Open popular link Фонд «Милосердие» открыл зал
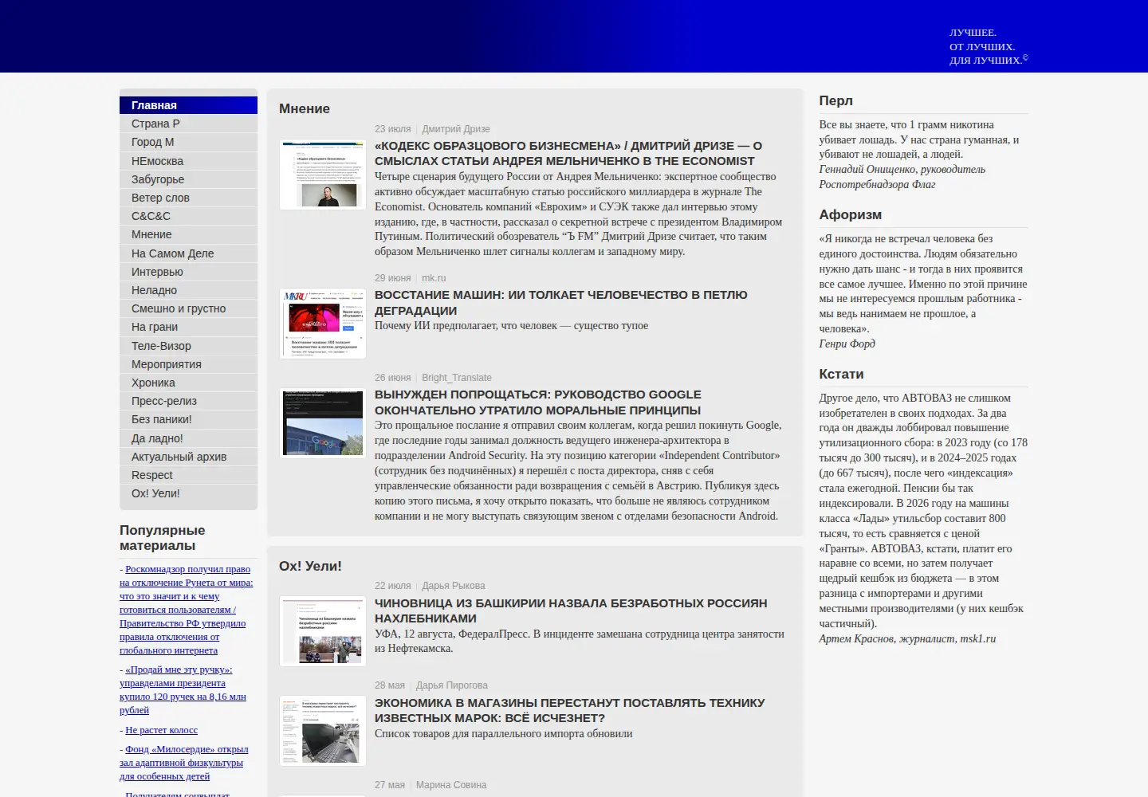 pyautogui.click(x=184, y=763)
